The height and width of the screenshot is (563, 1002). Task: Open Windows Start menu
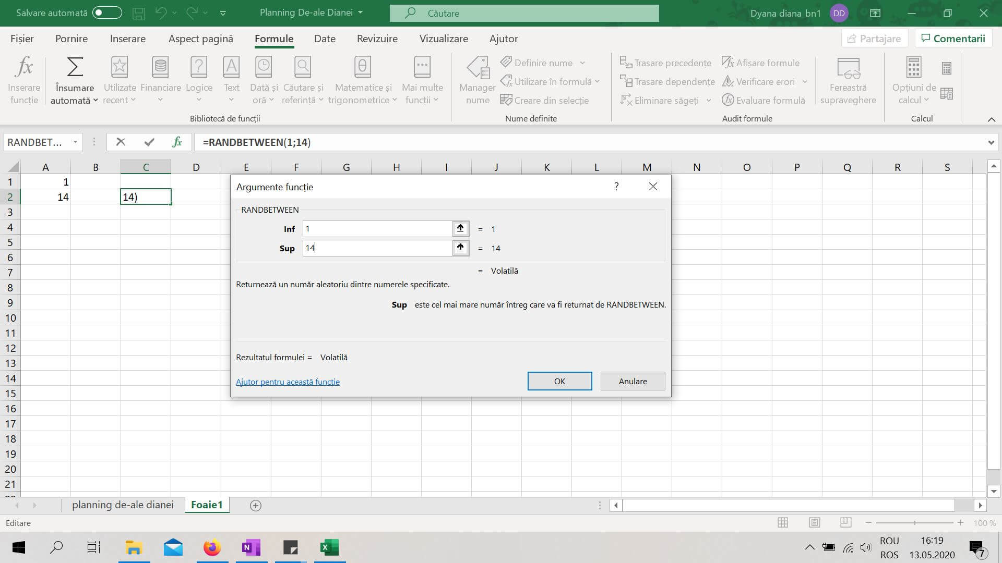(x=19, y=547)
